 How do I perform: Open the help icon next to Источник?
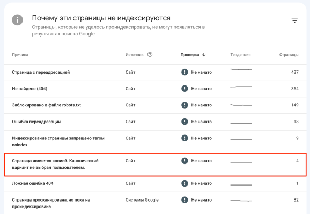[150, 54]
